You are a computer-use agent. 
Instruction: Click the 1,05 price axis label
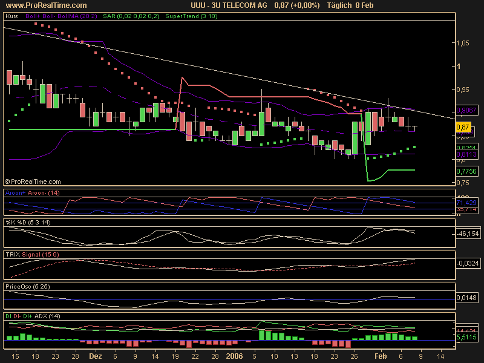click(463, 43)
